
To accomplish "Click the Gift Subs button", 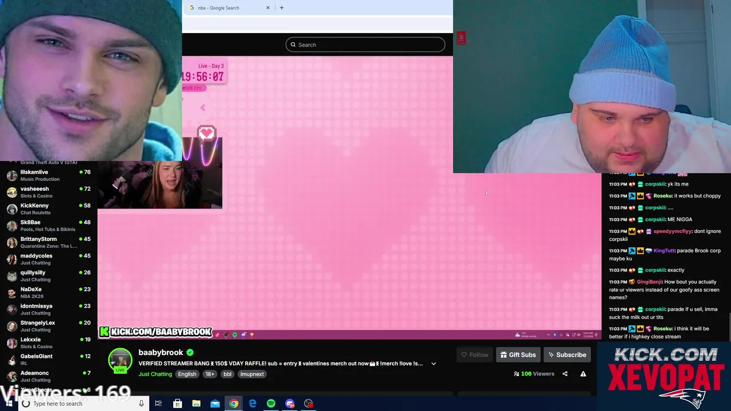I will click(518, 354).
